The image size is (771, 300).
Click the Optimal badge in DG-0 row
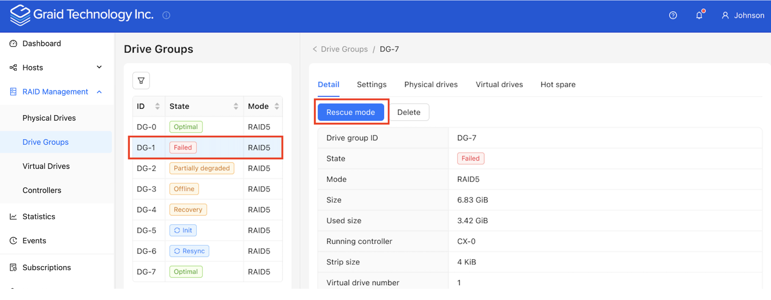pyautogui.click(x=186, y=127)
